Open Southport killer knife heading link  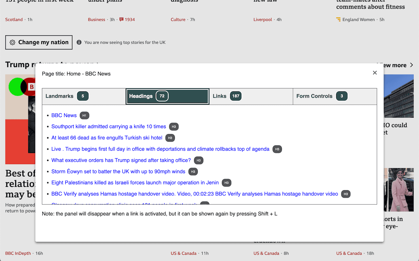109,127
